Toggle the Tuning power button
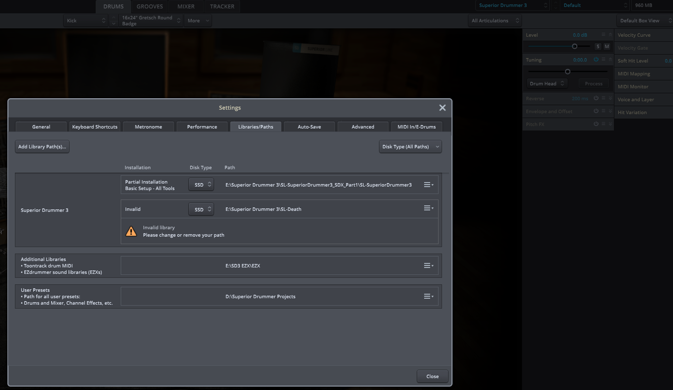The width and height of the screenshot is (673, 390). click(x=596, y=60)
